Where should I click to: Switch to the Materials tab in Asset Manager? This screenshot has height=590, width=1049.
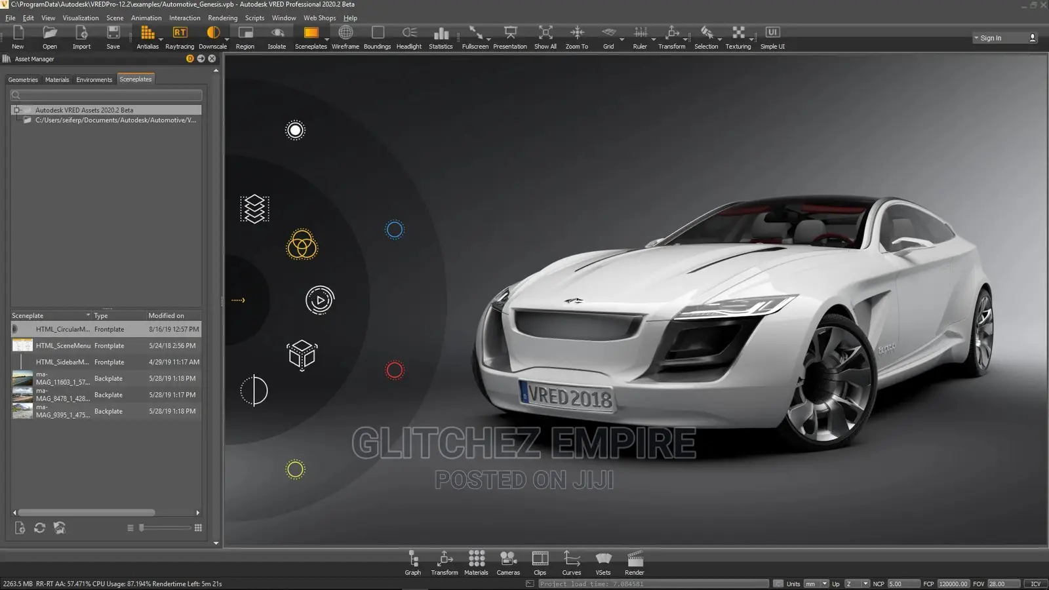(x=57, y=79)
